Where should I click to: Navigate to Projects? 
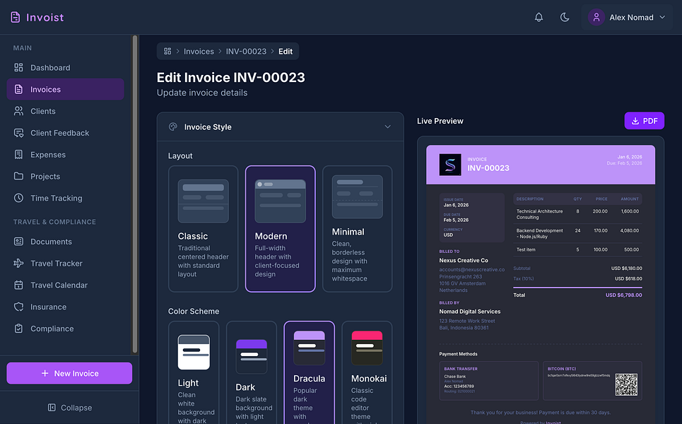coord(65,176)
